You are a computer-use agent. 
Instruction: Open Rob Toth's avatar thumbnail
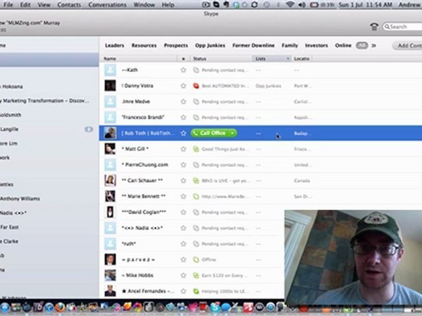pyautogui.click(x=110, y=133)
